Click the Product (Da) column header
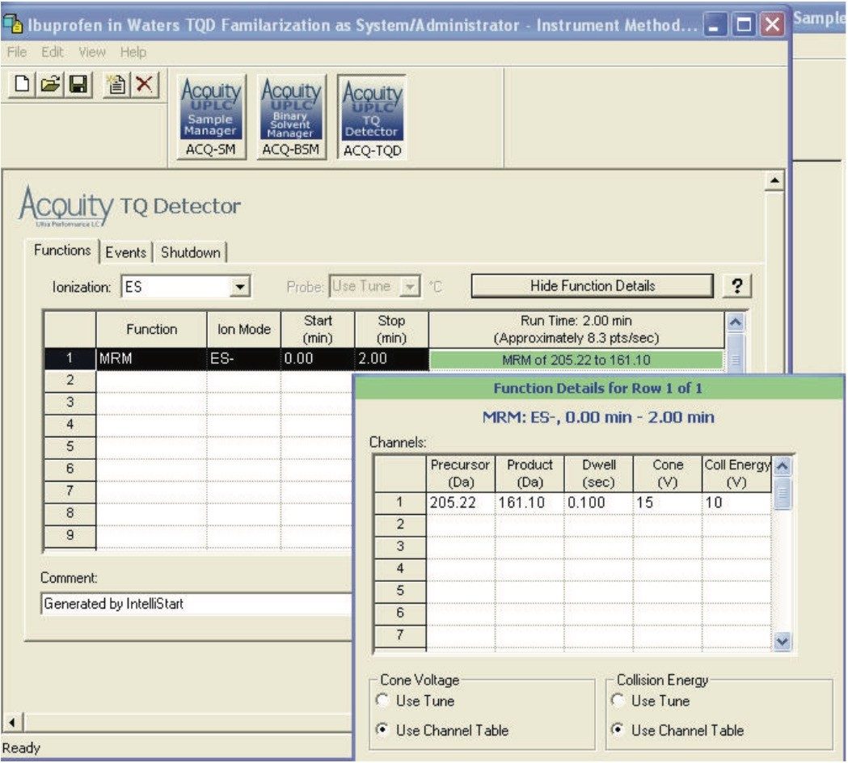This screenshot has width=848, height=763. (x=530, y=473)
